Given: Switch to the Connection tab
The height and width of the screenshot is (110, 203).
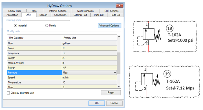Looking at the screenshot, I should coord(60,15).
